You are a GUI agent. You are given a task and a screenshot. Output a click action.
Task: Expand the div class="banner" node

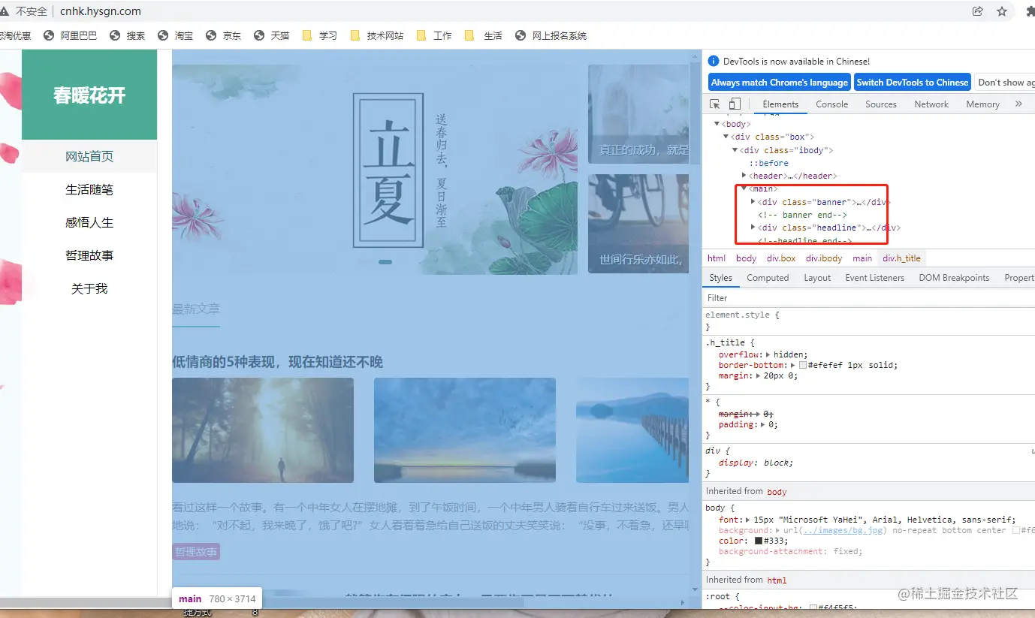753,201
